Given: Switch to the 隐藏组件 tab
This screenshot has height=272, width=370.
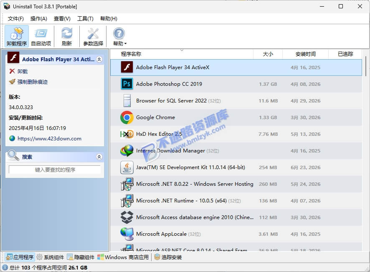Looking at the screenshot, I should click(x=81, y=257).
